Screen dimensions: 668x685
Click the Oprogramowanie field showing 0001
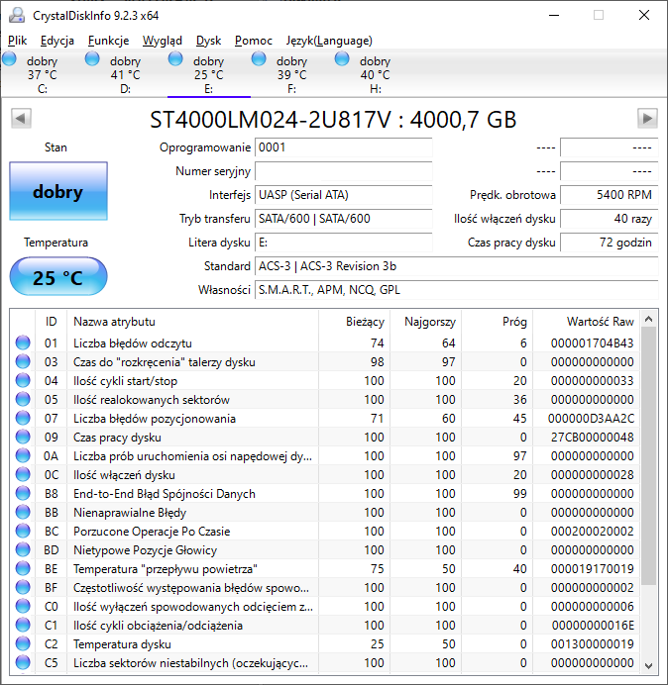pyautogui.click(x=343, y=147)
